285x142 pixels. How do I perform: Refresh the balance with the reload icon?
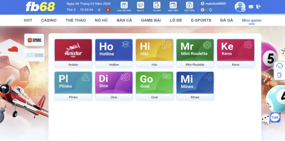tap(211, 10)
